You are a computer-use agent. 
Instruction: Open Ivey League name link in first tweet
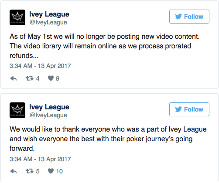(49, 14)
